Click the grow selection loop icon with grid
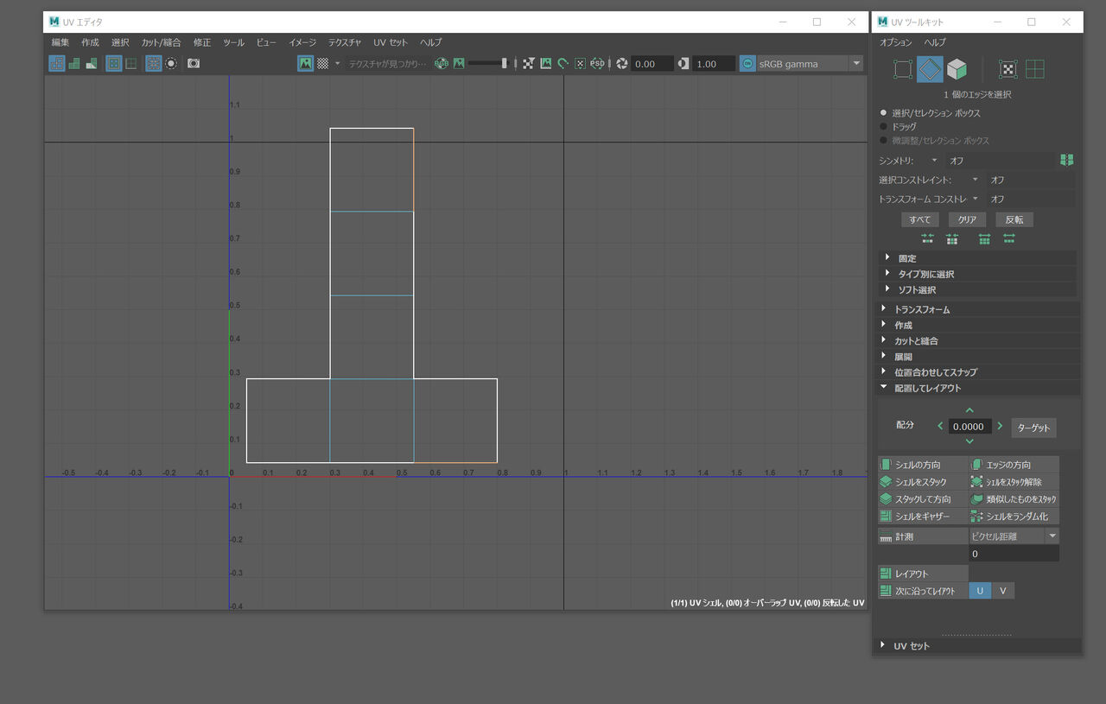This screenshot has height=704, width=1106. pyautogui.click(x=984, y=238)
